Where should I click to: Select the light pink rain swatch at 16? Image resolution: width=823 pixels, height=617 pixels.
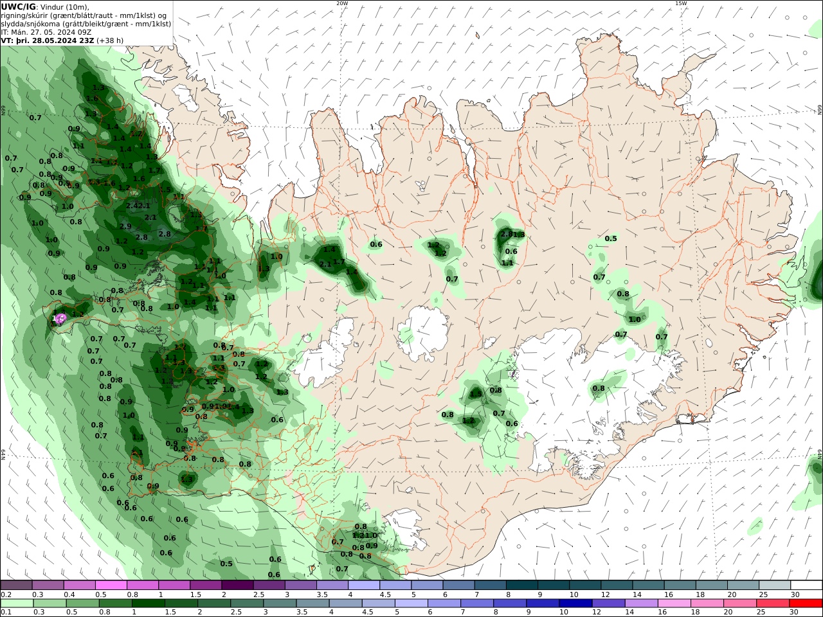pyautogui.click(x=674, y=604)
